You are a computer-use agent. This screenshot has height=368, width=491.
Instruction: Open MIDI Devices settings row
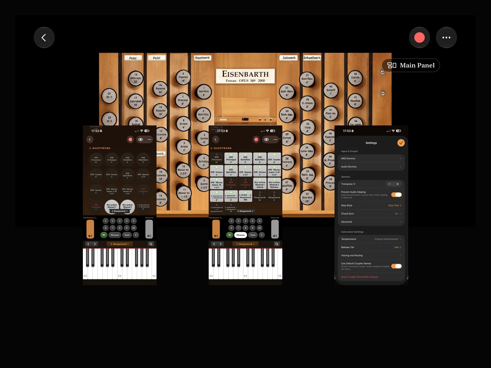point(371,159)
